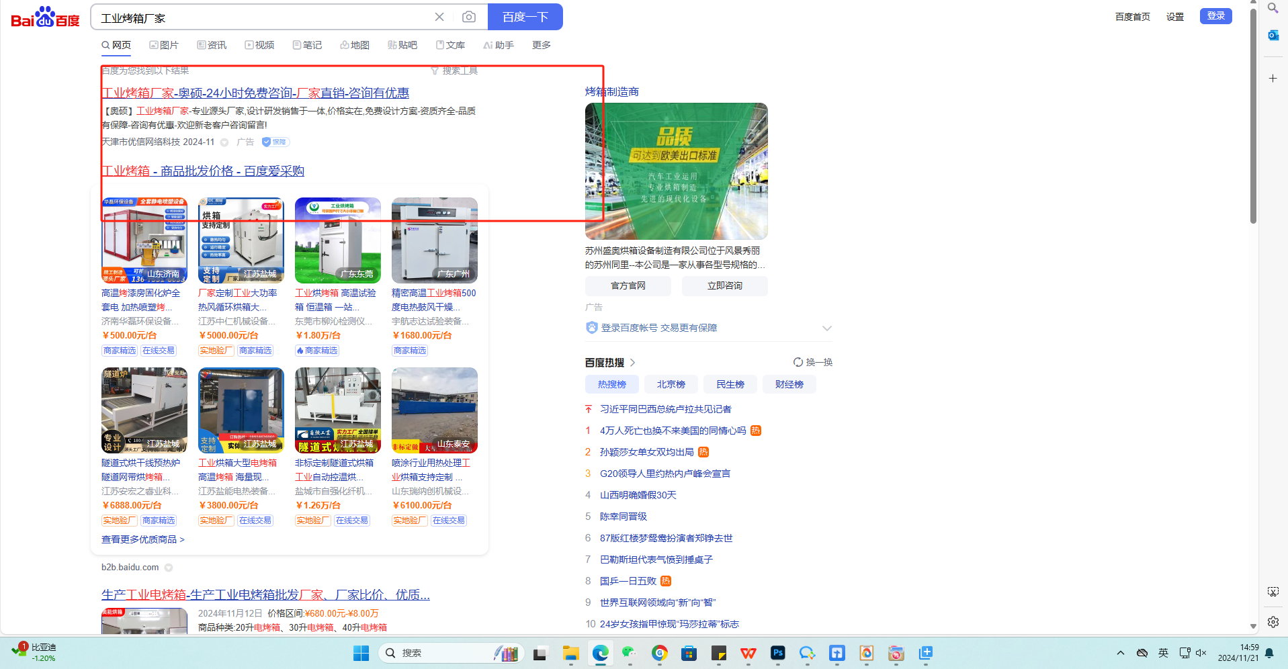Screen dimensions: 1288x669
Task: Click the taskbar 搜索 search box
Action: click(452, 653)
